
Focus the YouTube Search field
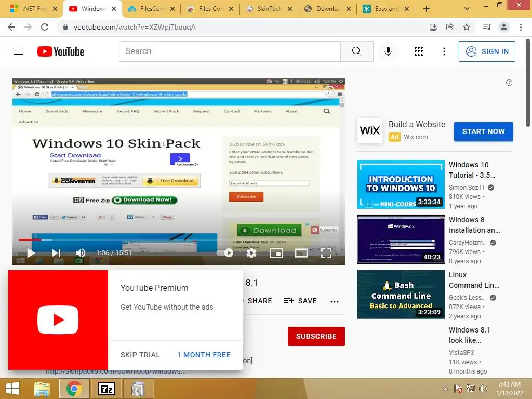230,51
